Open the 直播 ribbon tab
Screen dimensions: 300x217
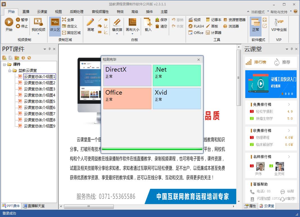pos(26,12)
